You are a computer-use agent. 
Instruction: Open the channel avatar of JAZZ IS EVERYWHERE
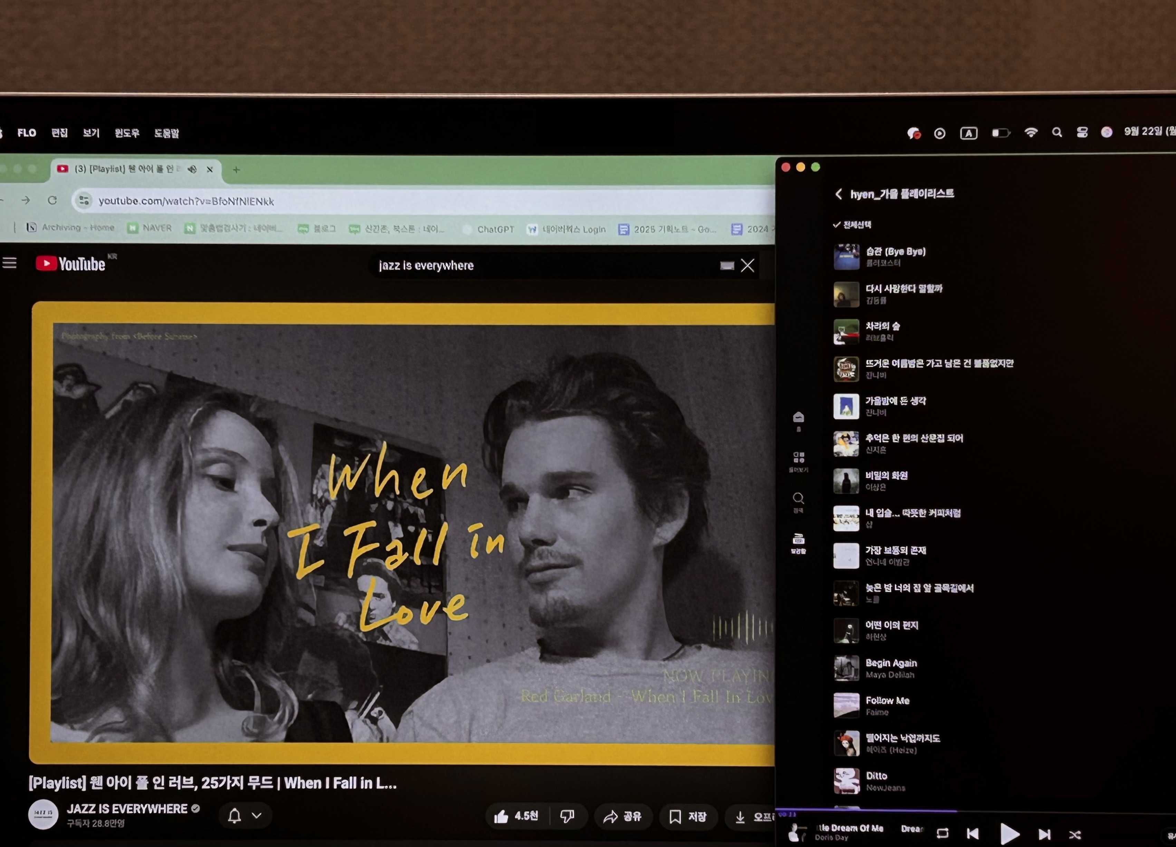tap(43, 814)
